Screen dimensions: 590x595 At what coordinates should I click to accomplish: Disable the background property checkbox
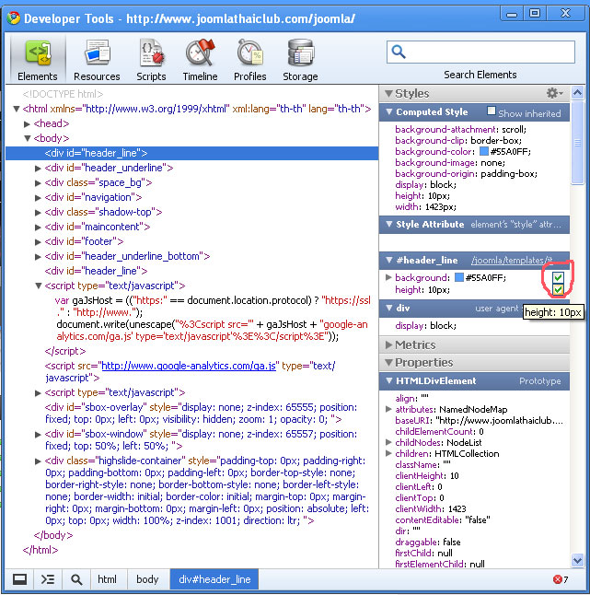(x=558, y=277)
